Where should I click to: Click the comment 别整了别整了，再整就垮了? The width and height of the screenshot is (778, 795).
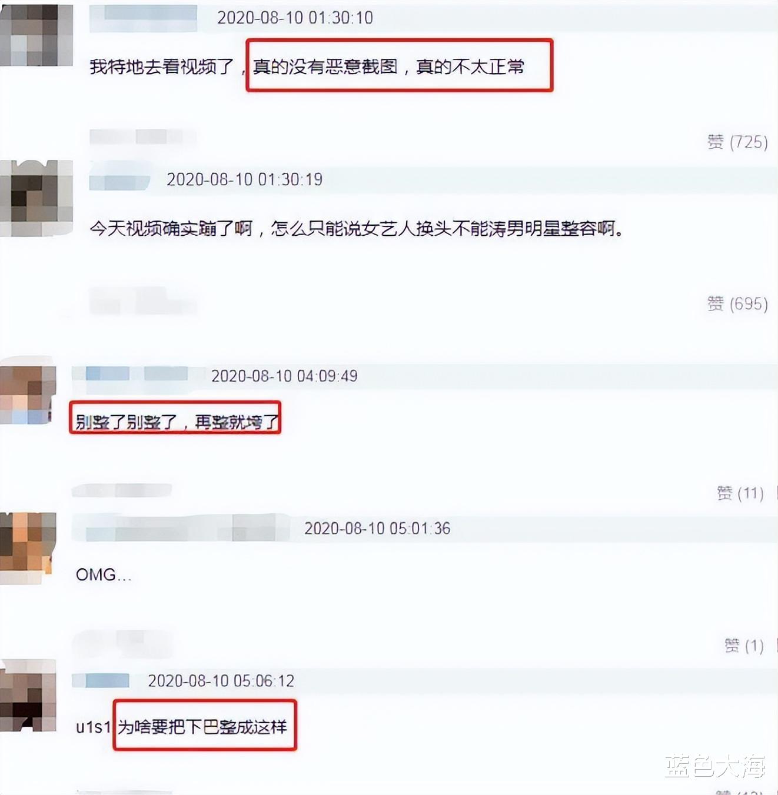(176, 421)
